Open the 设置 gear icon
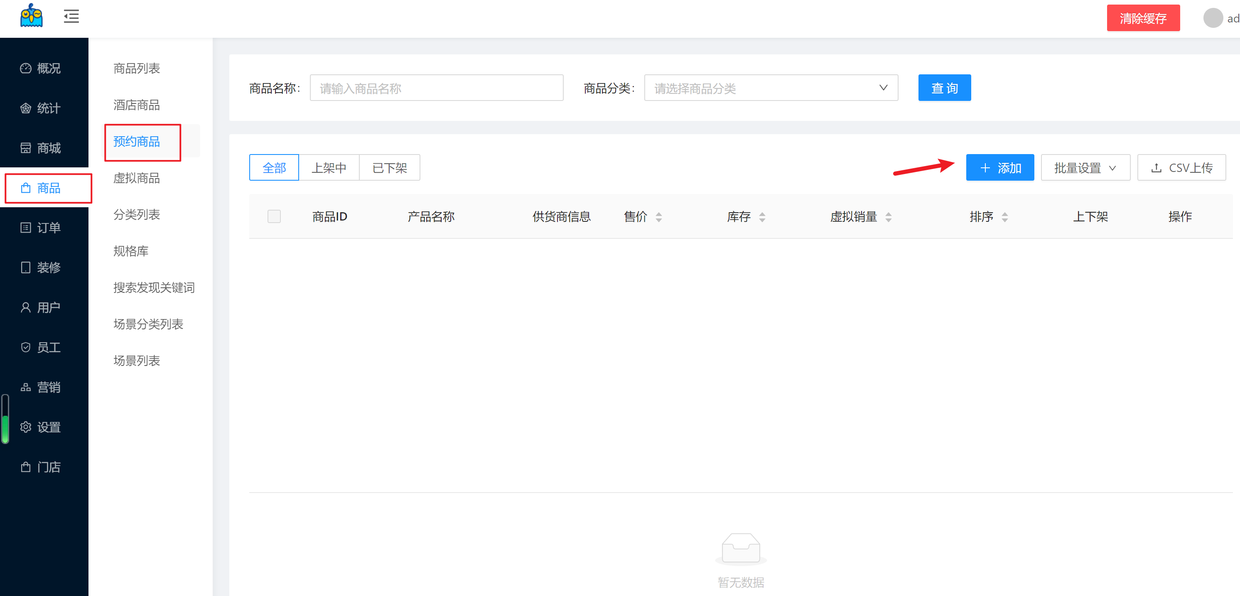Screen dimensions: 1240x596 click(25, 427)
